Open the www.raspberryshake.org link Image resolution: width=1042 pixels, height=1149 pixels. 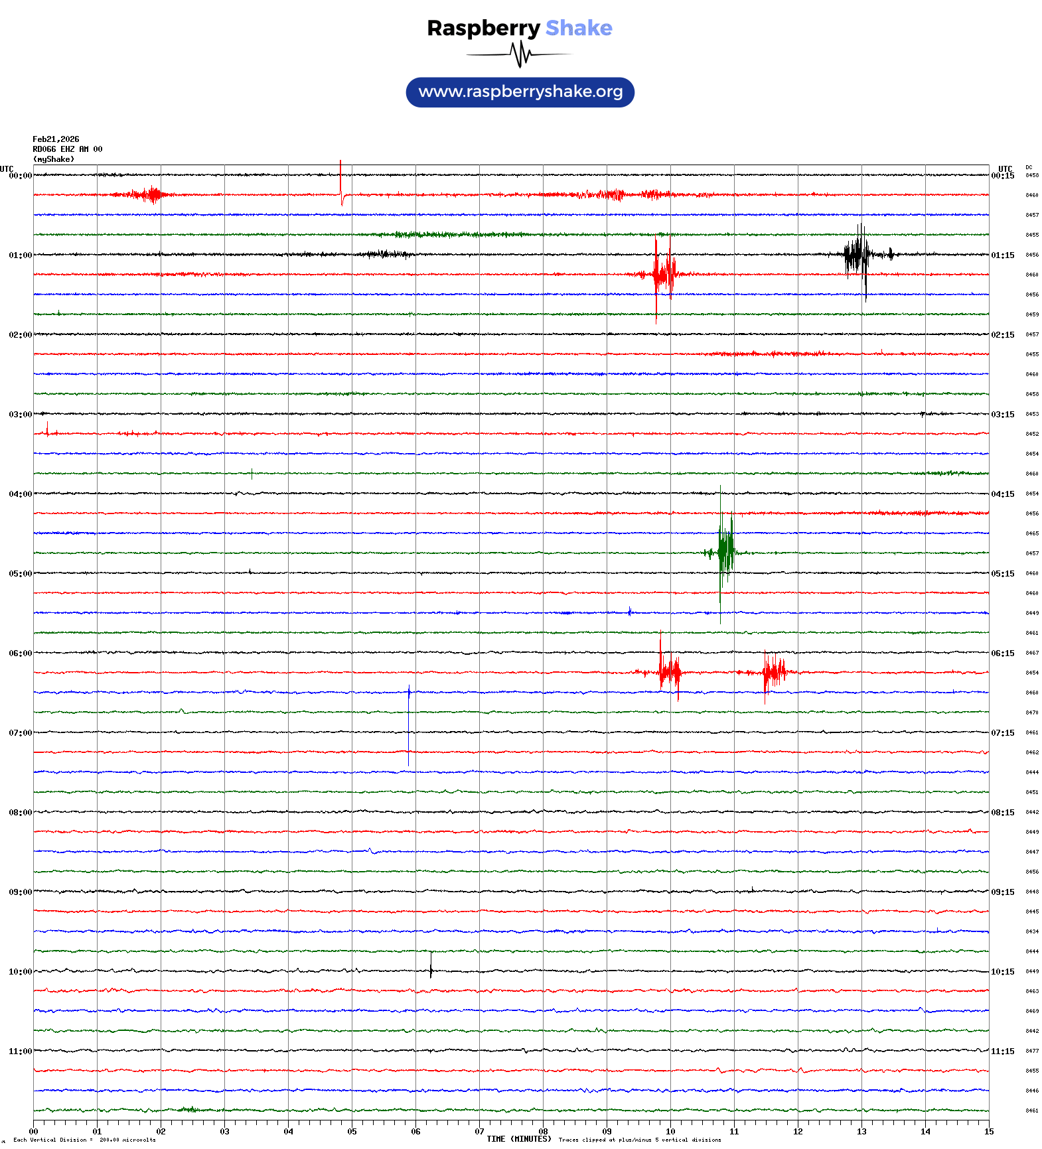coord(520,92)
